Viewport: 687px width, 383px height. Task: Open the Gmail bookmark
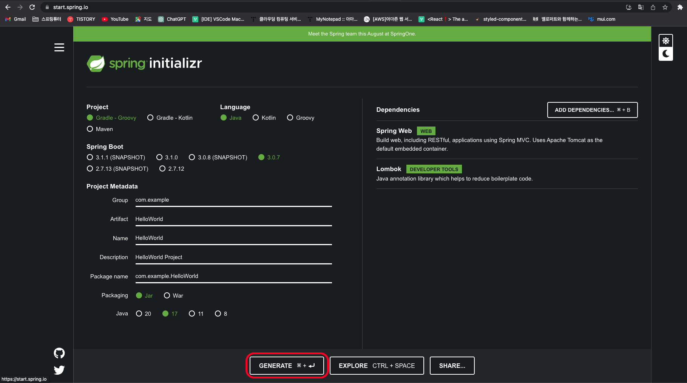tap(15, 19)
